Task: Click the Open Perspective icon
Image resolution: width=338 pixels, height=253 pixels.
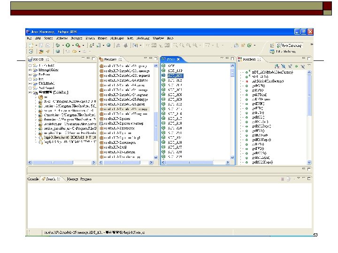Action: coord(272,45)
